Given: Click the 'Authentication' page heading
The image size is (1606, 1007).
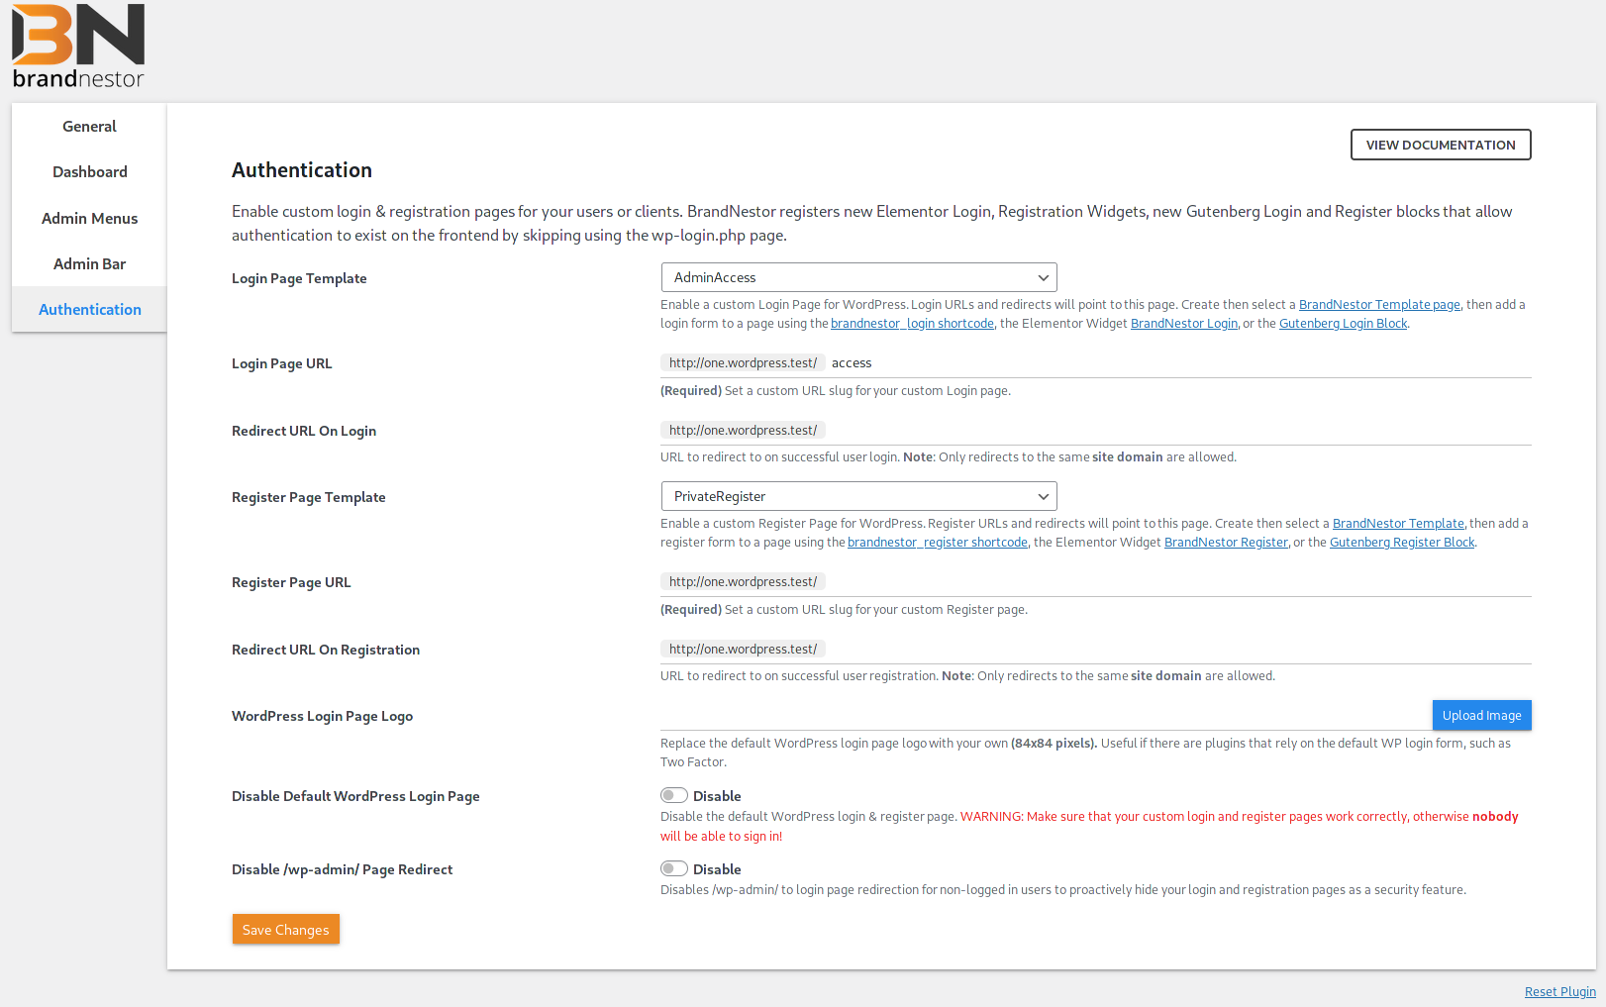Looking at the screenshot, I should point(302,170).
